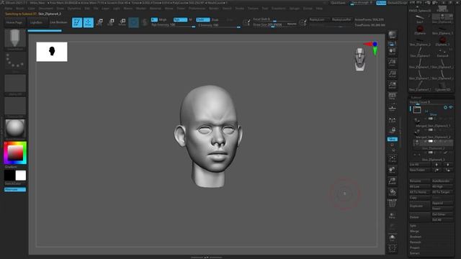This screenshot has height=259, width=461.
Task: Enable Zsub sculpting mode
Action: 215,19
